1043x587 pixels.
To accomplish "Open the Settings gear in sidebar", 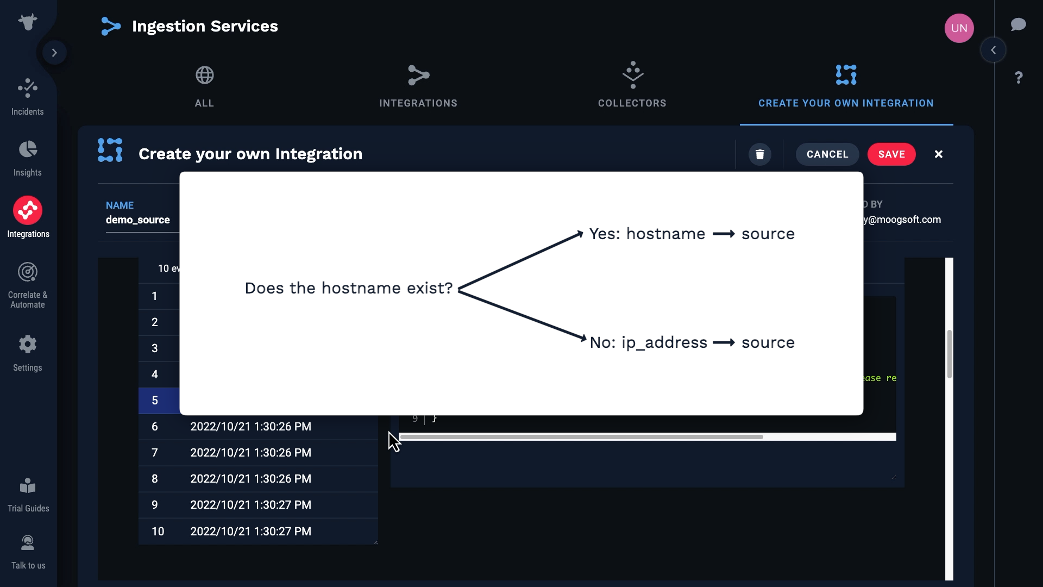I will click(28, 353).
